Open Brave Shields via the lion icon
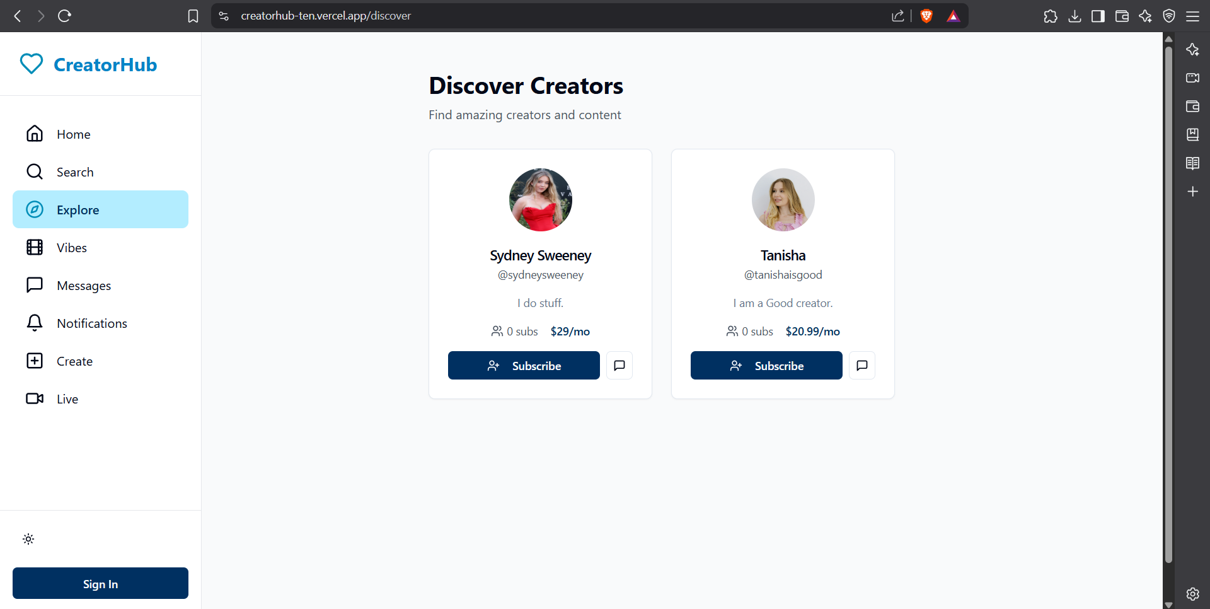 [926, 16]
